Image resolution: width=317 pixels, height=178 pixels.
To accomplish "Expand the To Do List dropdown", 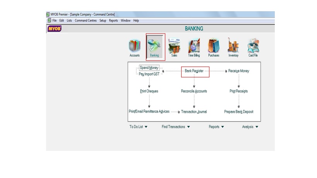I will pyautogui.click(x=139, y=127).
